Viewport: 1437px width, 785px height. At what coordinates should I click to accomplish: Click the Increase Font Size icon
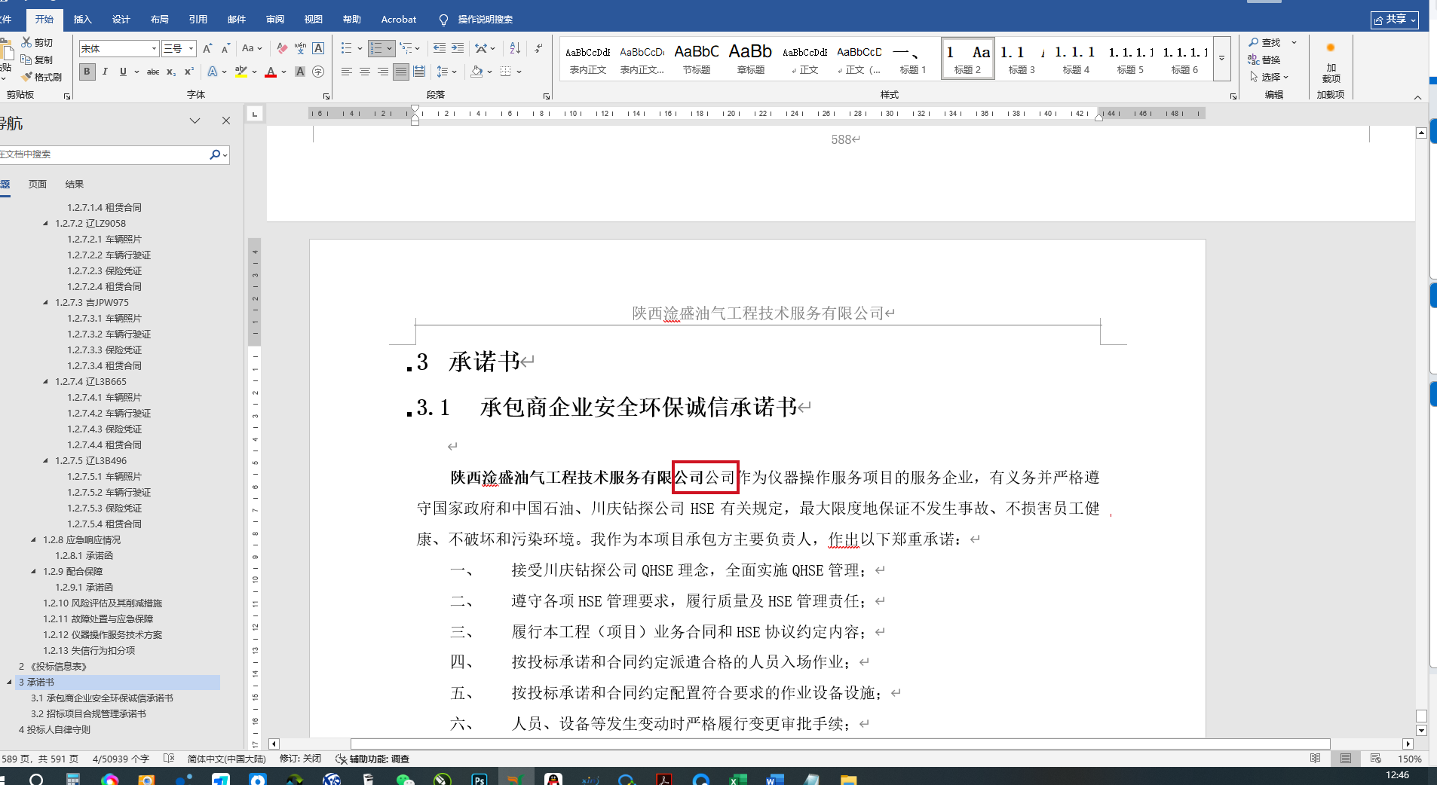[207, 48]
